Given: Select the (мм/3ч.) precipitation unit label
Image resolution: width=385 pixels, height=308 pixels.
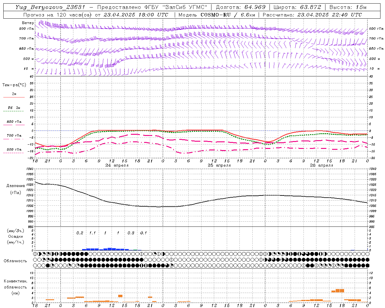Looking at the screenshot, I should [x=16, y=231].
